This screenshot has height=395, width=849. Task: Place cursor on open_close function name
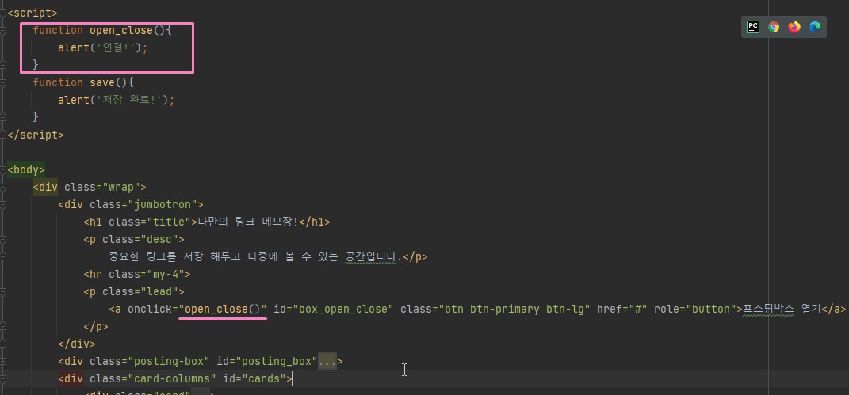point(121,31)
